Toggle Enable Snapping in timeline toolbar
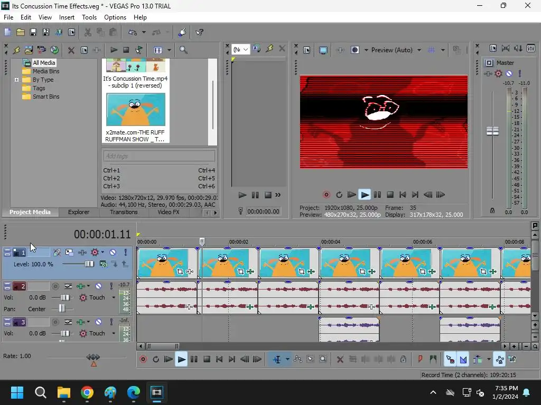 (x=450, y=360)
